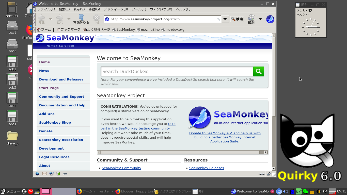Open the ヘルプ(H) menu in SeaMonkey
This screenshot has height=195, width=347.
coord(183,9)
